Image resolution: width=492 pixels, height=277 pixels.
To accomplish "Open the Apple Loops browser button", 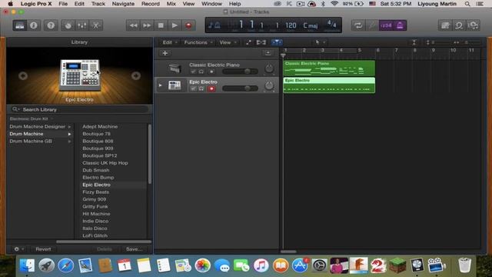I will click(459, 25).
